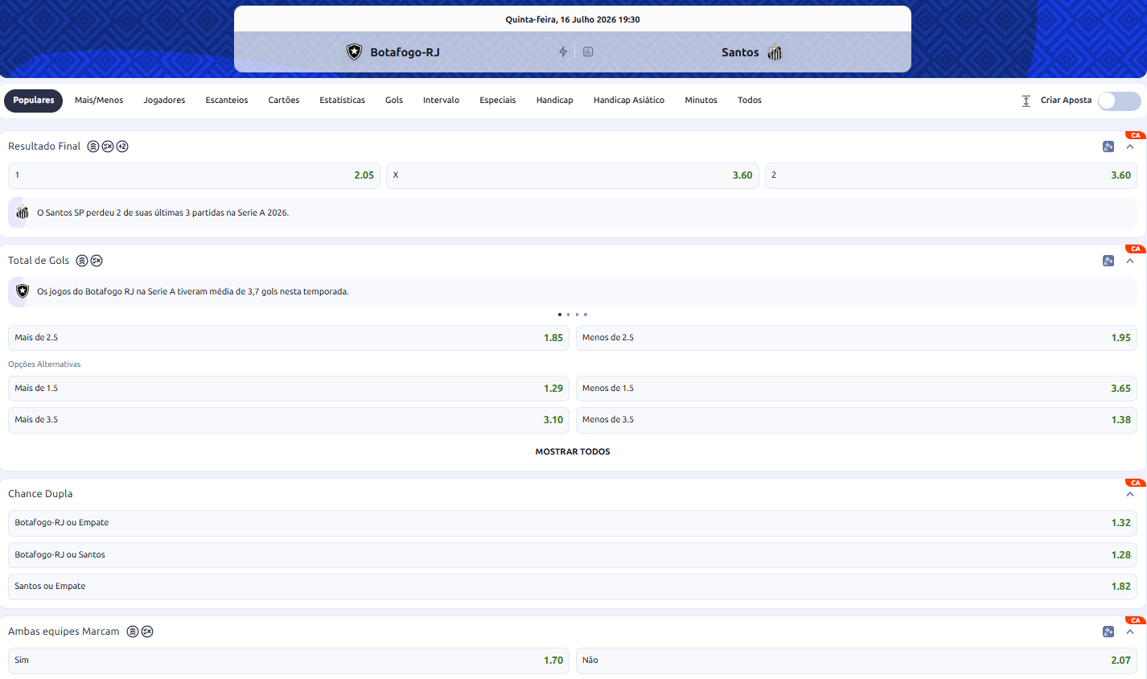Bet on home win 1 at 2.05

tap(194, 175)
